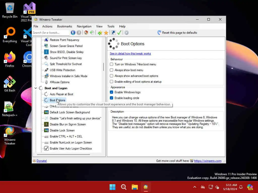
Task: Click the green add bookmark star icon
Action: pyautogui.click(x=100, y=33)
